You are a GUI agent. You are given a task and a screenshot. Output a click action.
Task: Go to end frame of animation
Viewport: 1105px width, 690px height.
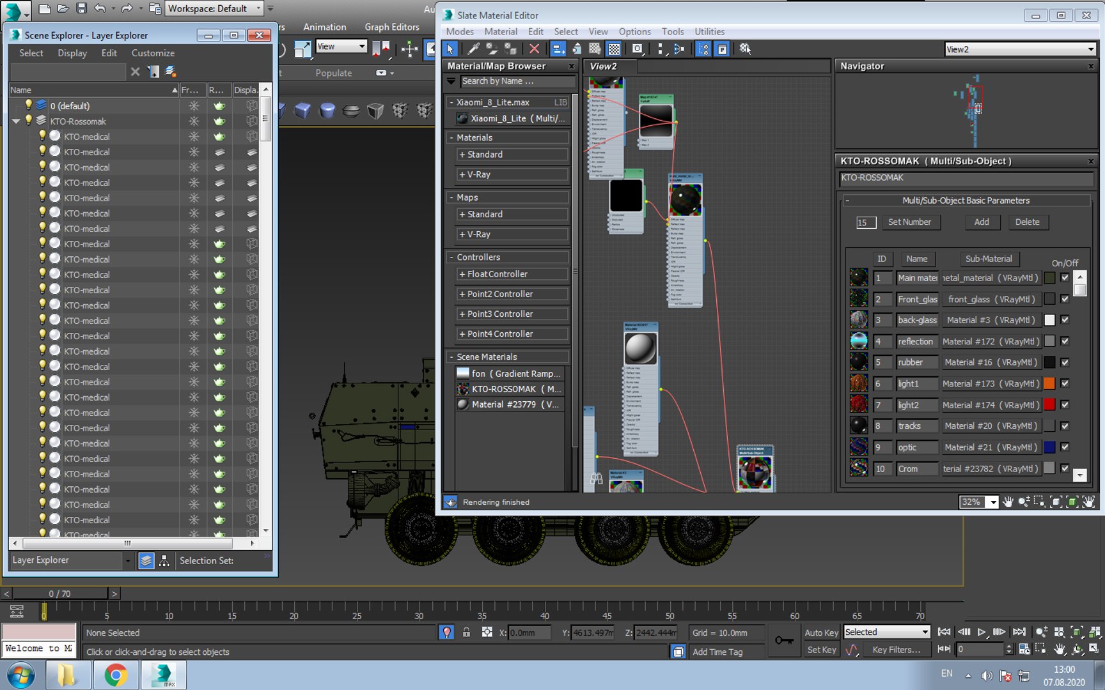[1019, 632]
